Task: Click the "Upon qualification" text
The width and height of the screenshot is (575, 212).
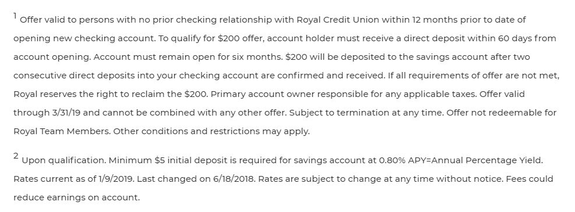Action: point(64,160)
